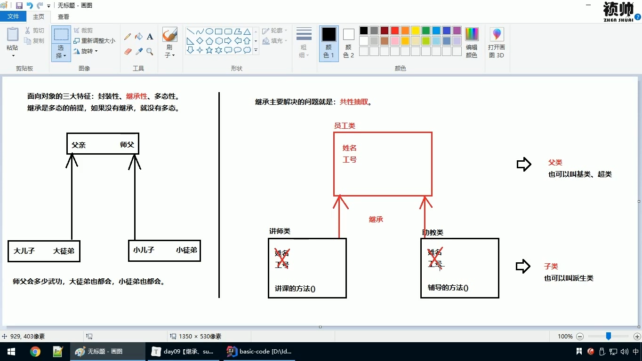The height and width of the screenshot is (361, 642).
Task: Pick the rounded rectangle shape
Action: pos(228,32)
